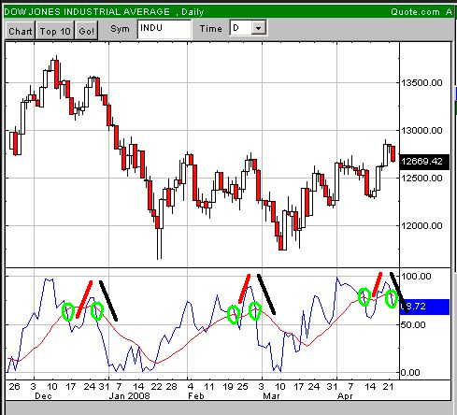Click the Jan 2008 axis label

pos(129,396)
